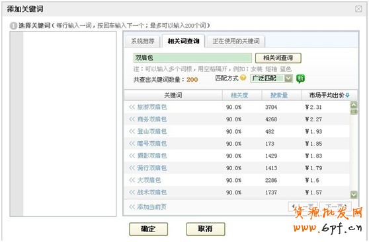
Task: Add keyword 商务双肩包 via its << arrow
Action: click(132, 119)
